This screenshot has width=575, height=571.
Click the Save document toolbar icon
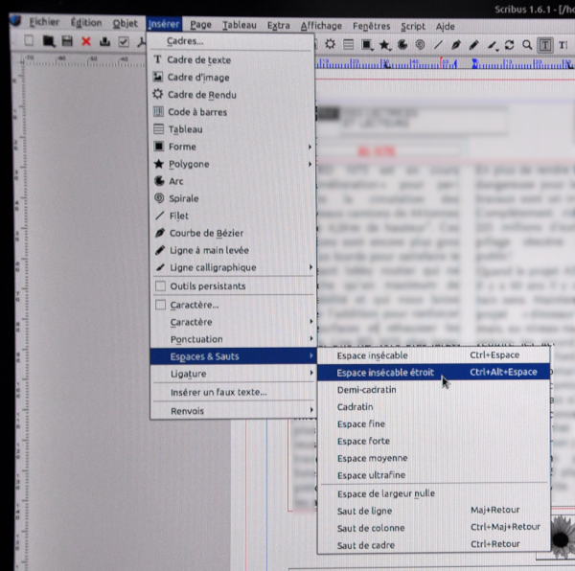67,42
